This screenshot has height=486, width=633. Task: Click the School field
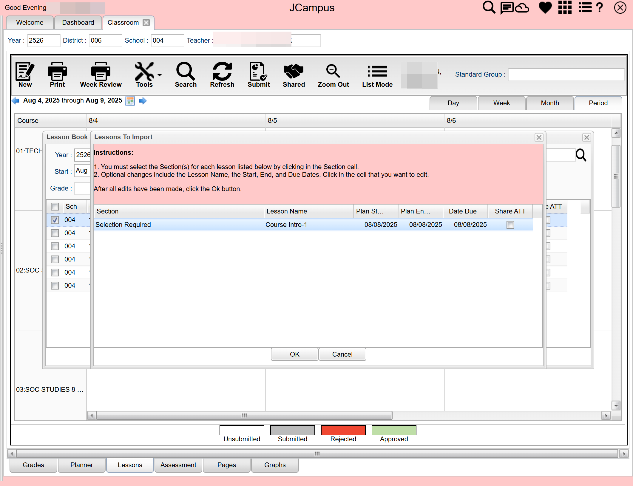click(x=167, y=41)
